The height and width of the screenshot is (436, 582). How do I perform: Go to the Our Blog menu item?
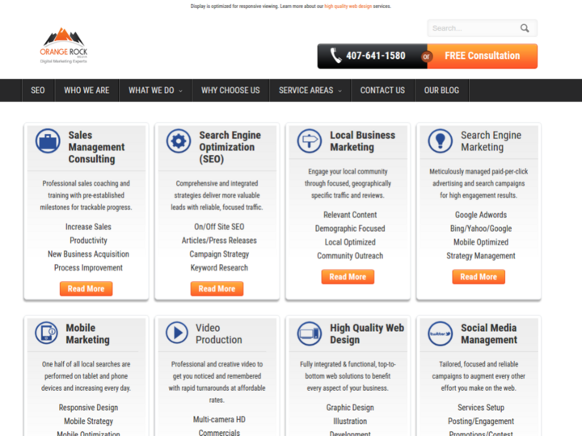(441, 90)
